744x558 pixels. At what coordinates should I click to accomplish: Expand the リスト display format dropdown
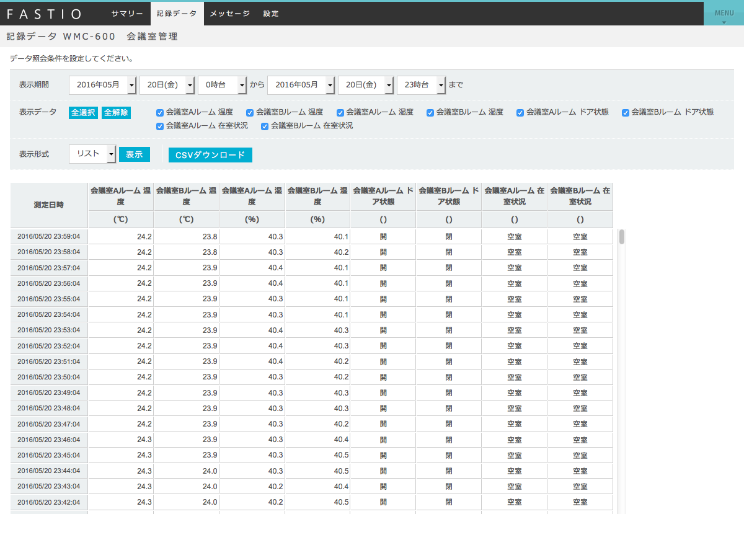tap(92, 154)
